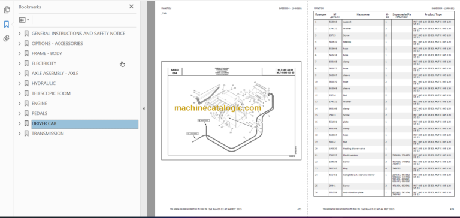Click the BABDI 004 diagram label box
460x218 pixels.
pyautogui.click(x=175, y=72)
